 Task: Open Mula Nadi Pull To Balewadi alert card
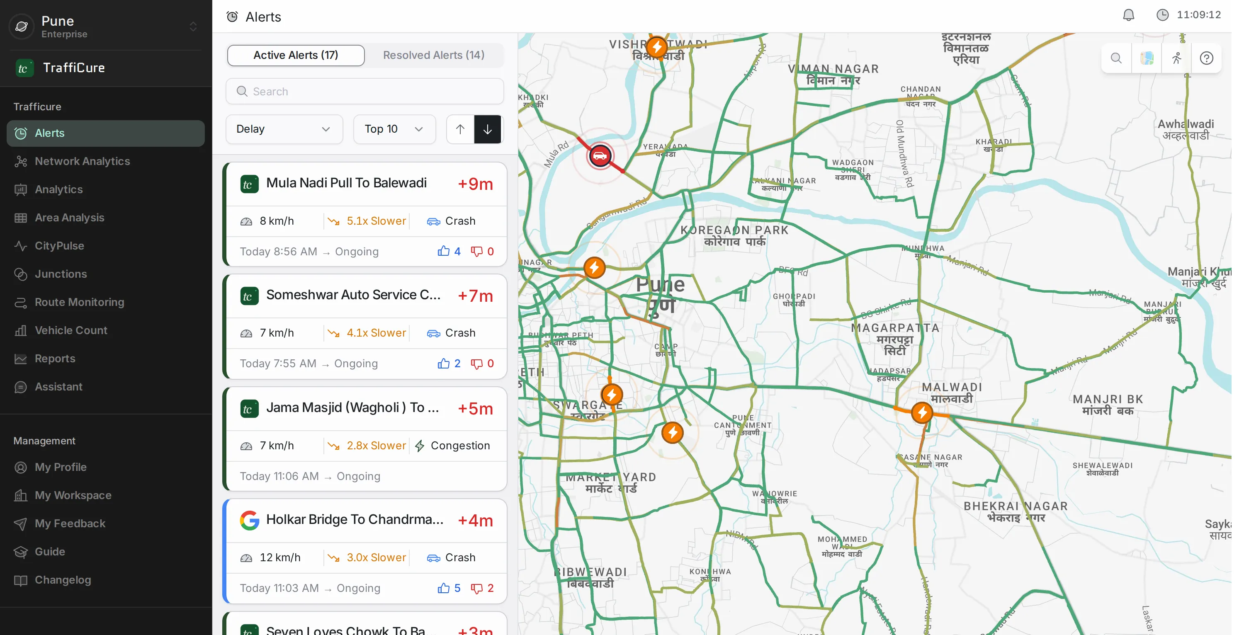click(x=365, y=214)
